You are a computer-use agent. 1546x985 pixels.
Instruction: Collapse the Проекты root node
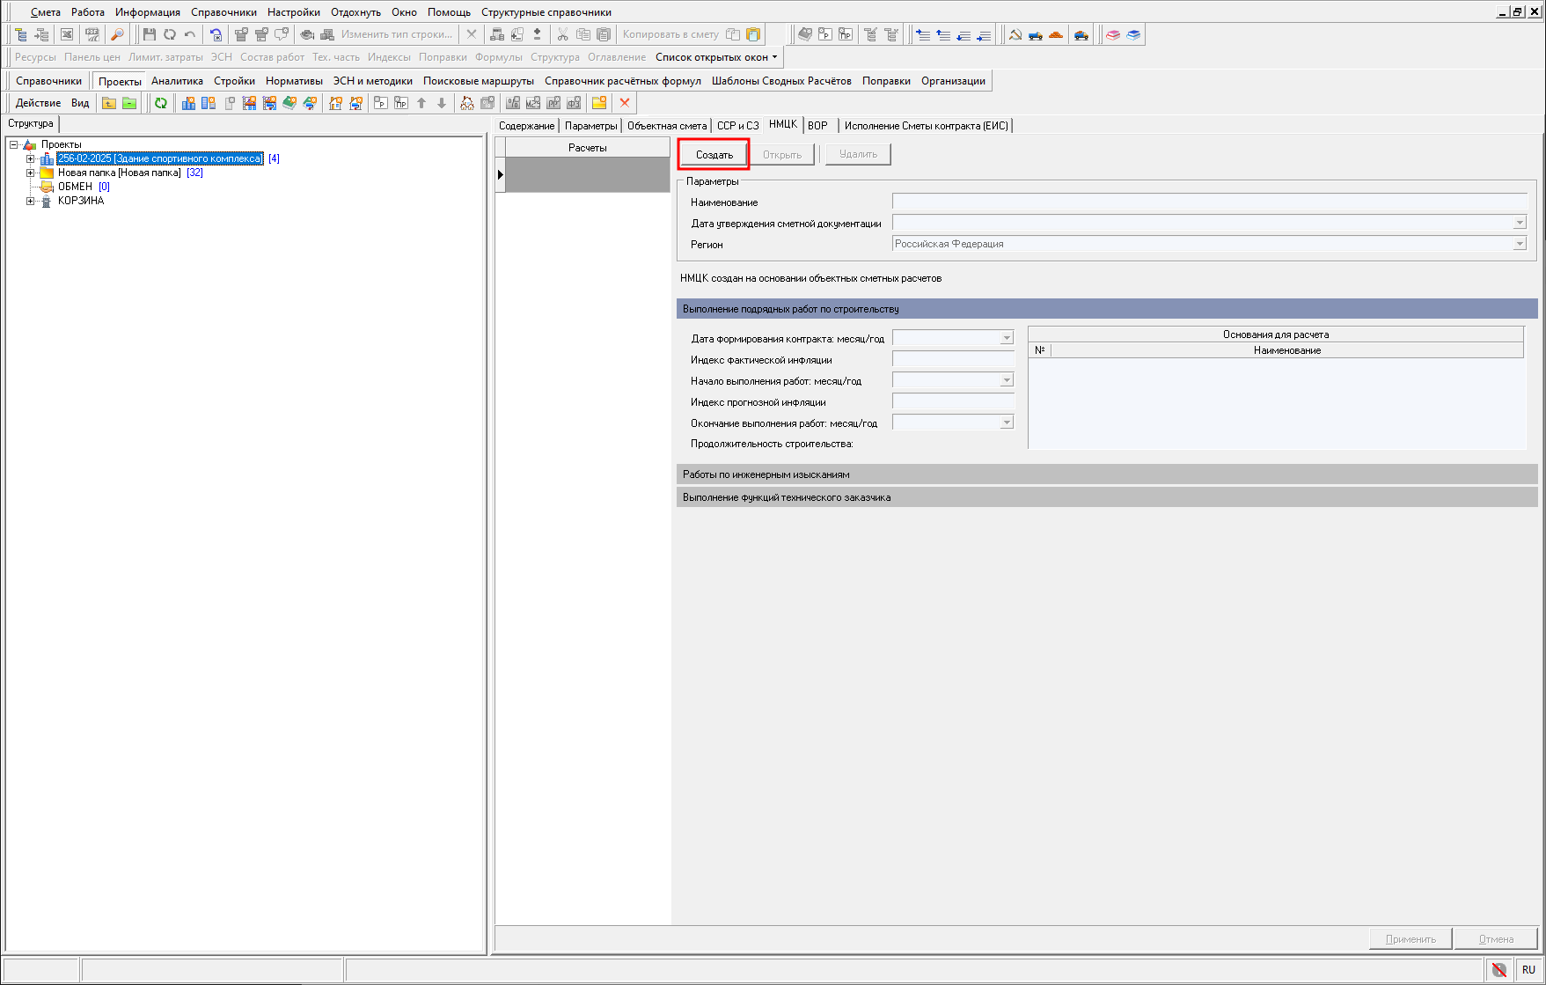pyautogui.click(x=14, y=144)
